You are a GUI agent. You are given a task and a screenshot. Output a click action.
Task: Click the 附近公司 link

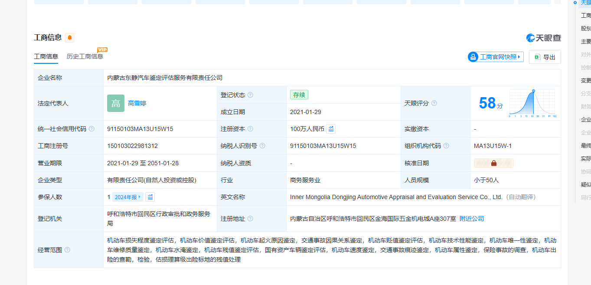point(472,219)
